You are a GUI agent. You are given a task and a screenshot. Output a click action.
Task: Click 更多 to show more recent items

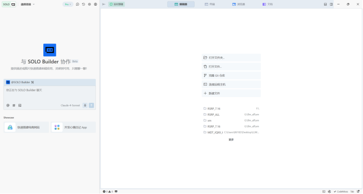[x=231, y=140]
